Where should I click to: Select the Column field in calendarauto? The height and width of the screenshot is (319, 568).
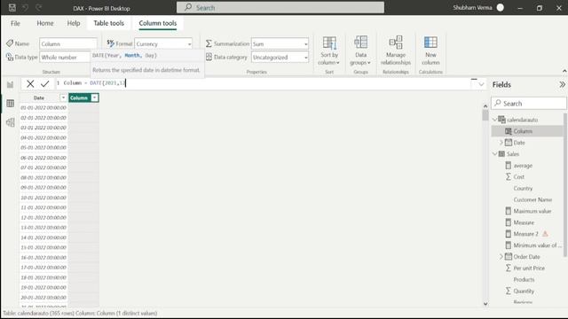point(523,131)
